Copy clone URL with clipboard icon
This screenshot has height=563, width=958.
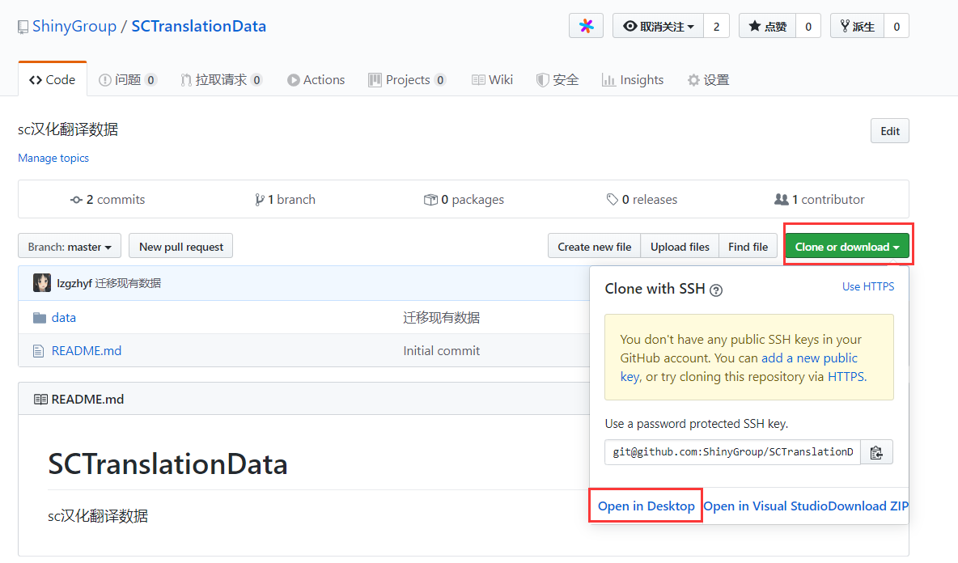pos(876,452)
